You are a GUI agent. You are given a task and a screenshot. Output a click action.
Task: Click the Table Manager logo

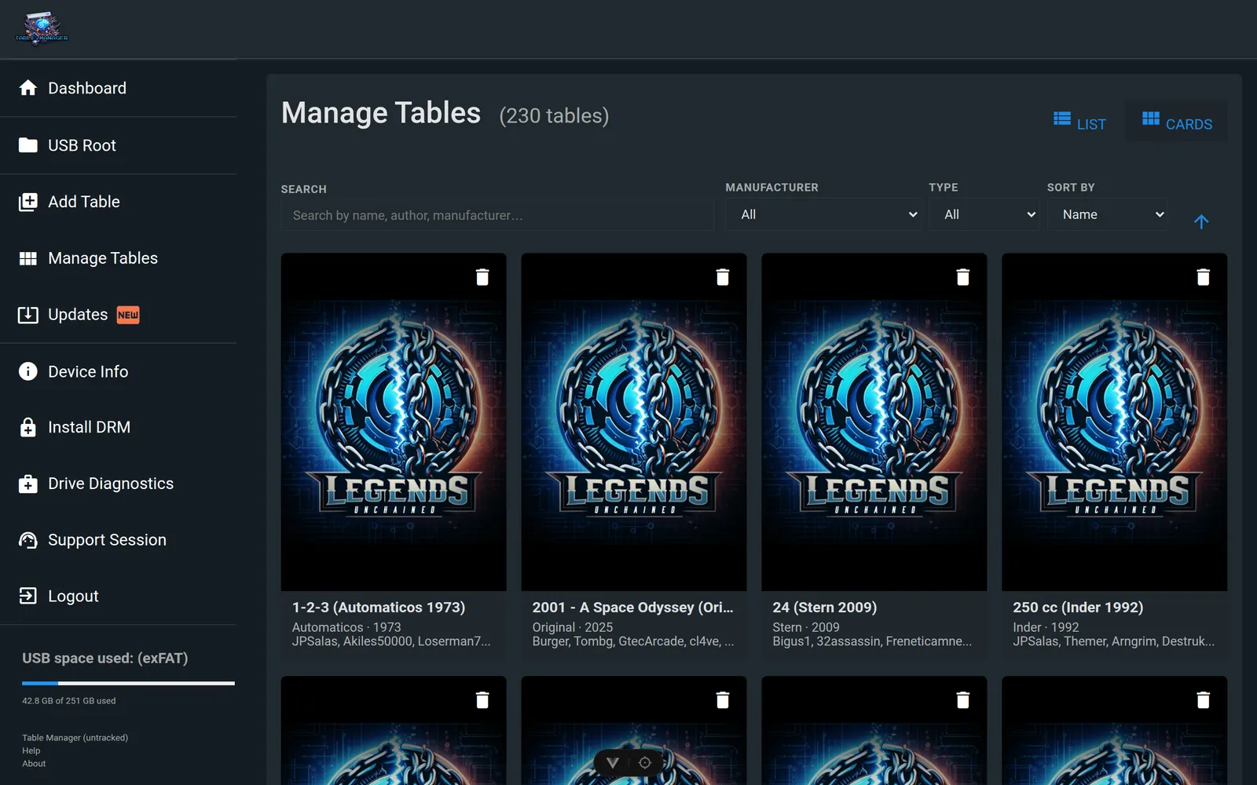coord(42,29)
